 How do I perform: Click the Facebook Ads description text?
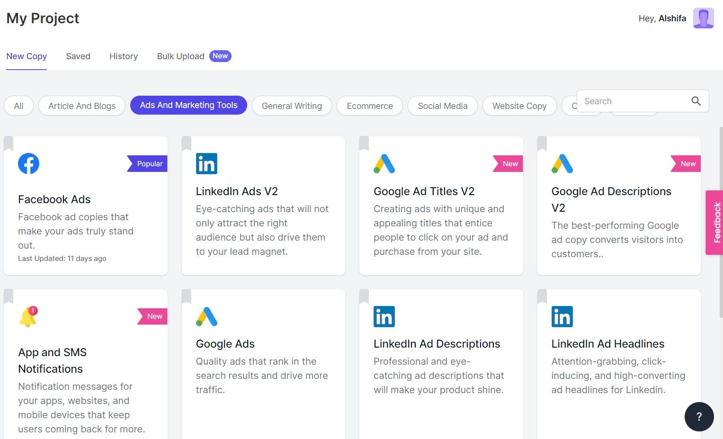tap(76, 231)
